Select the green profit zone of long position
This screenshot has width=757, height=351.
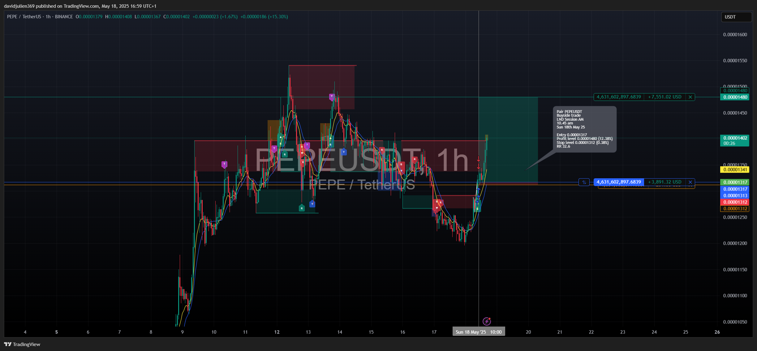pos(508,140)
